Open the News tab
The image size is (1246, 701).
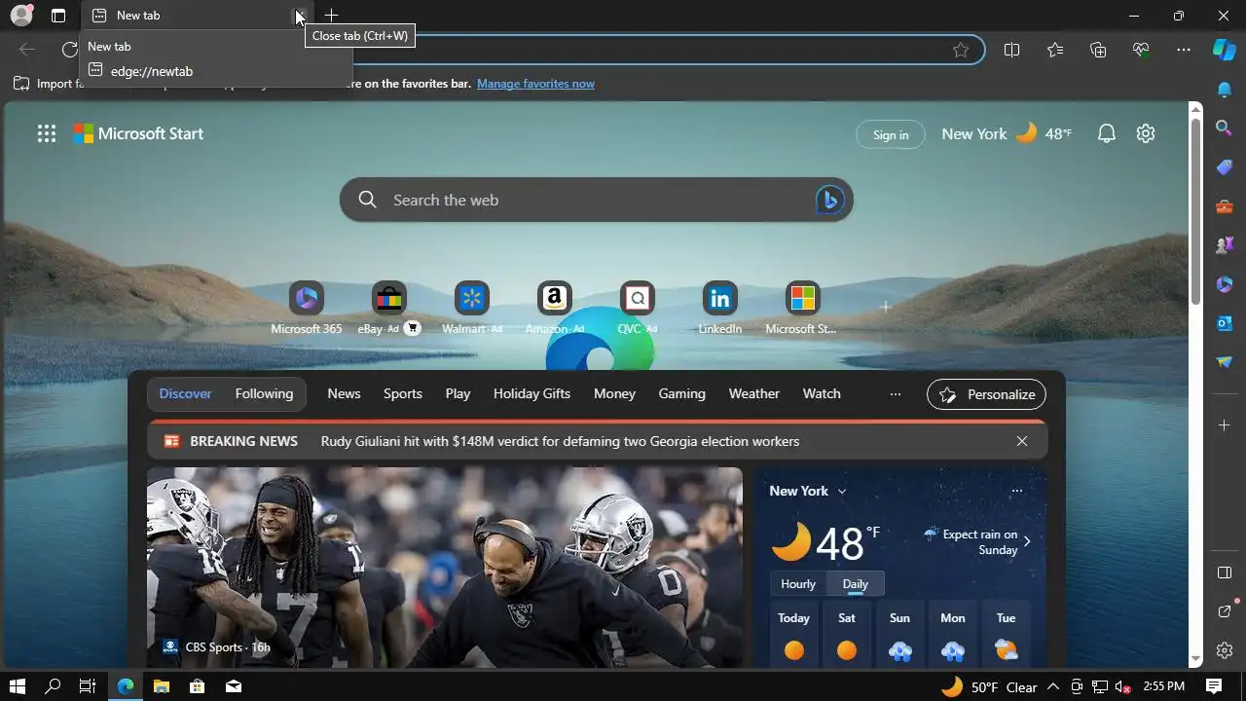(344, 393)
